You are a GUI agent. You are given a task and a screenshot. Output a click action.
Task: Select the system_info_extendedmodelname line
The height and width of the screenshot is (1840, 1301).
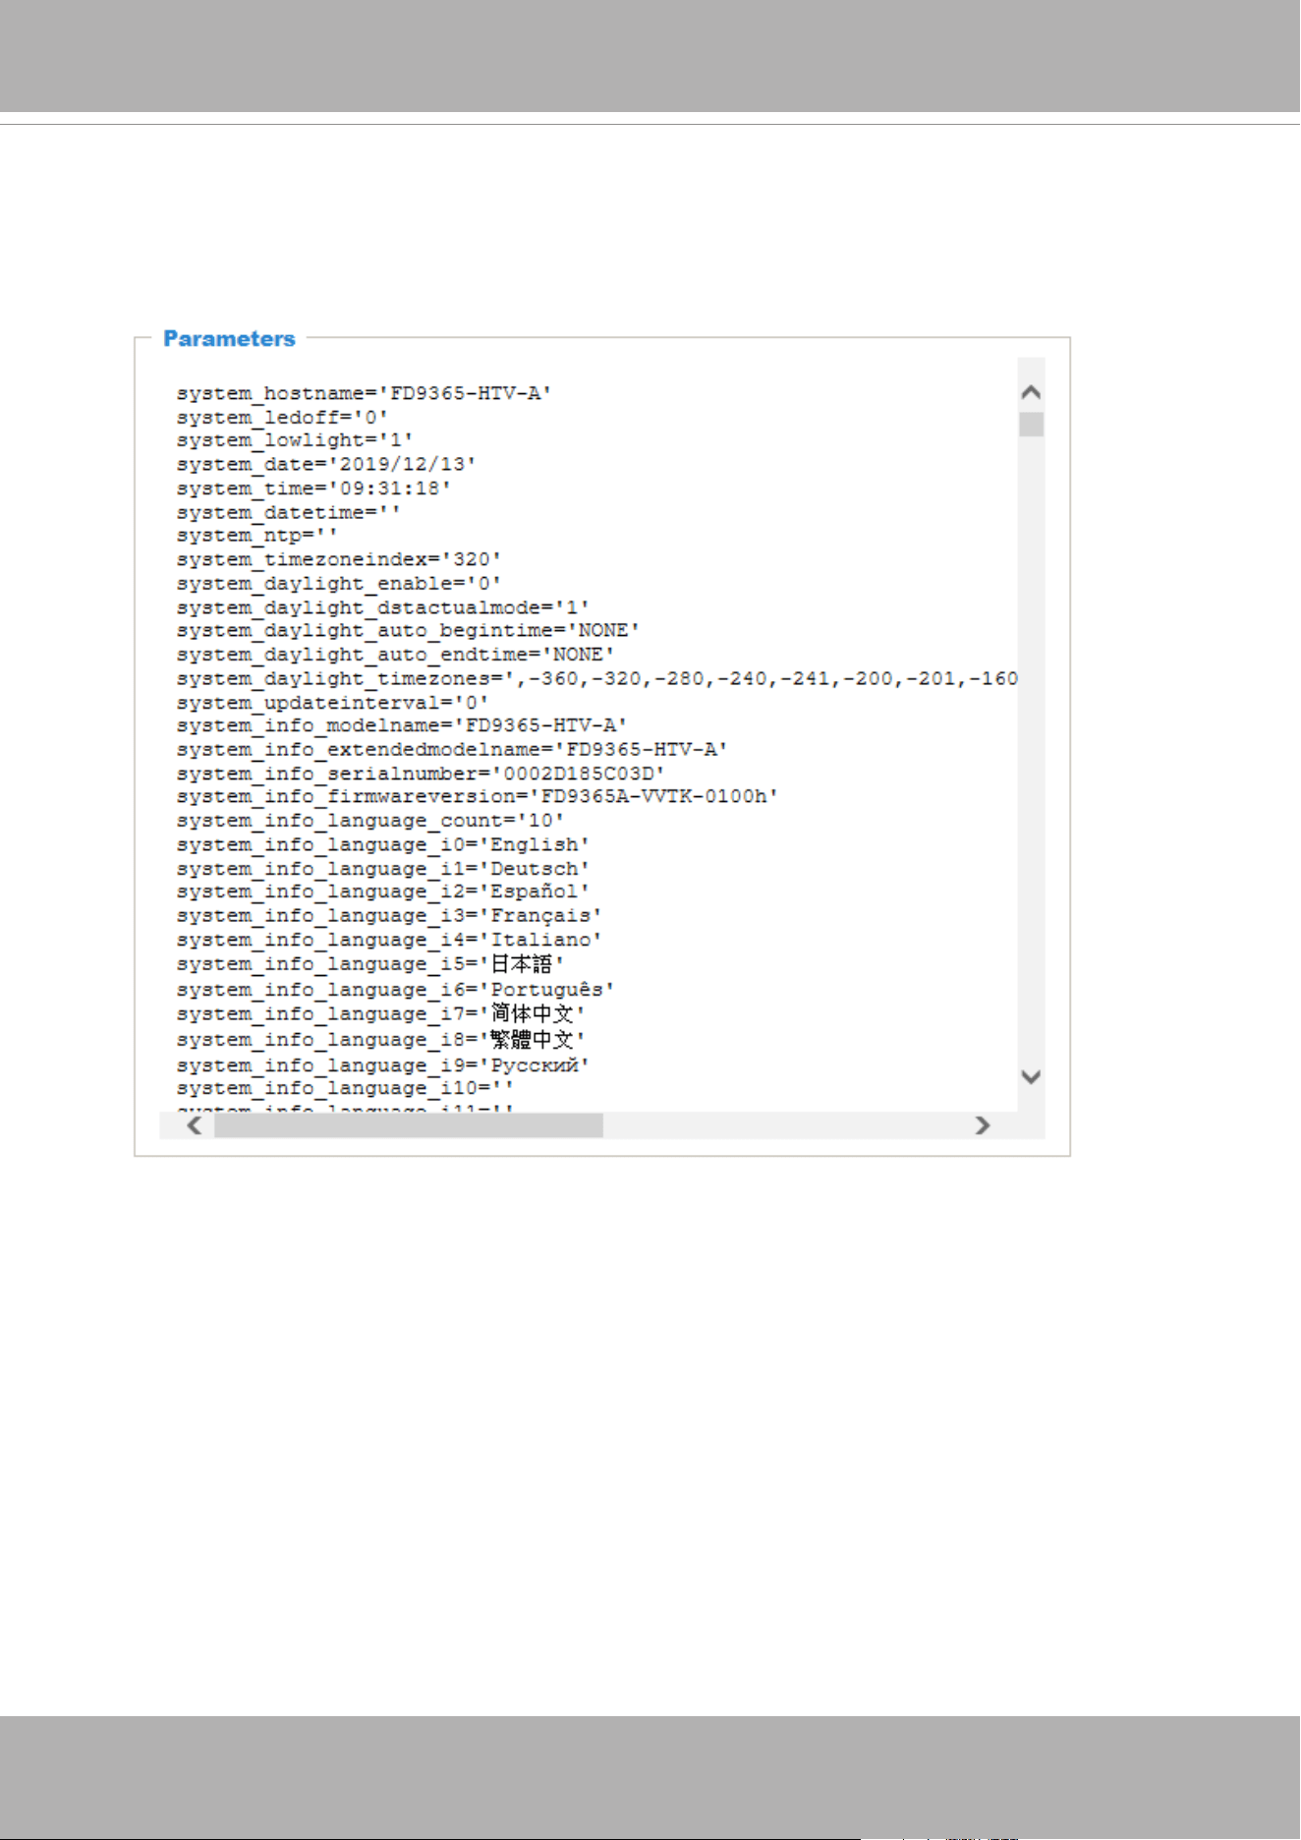point(452,750)
